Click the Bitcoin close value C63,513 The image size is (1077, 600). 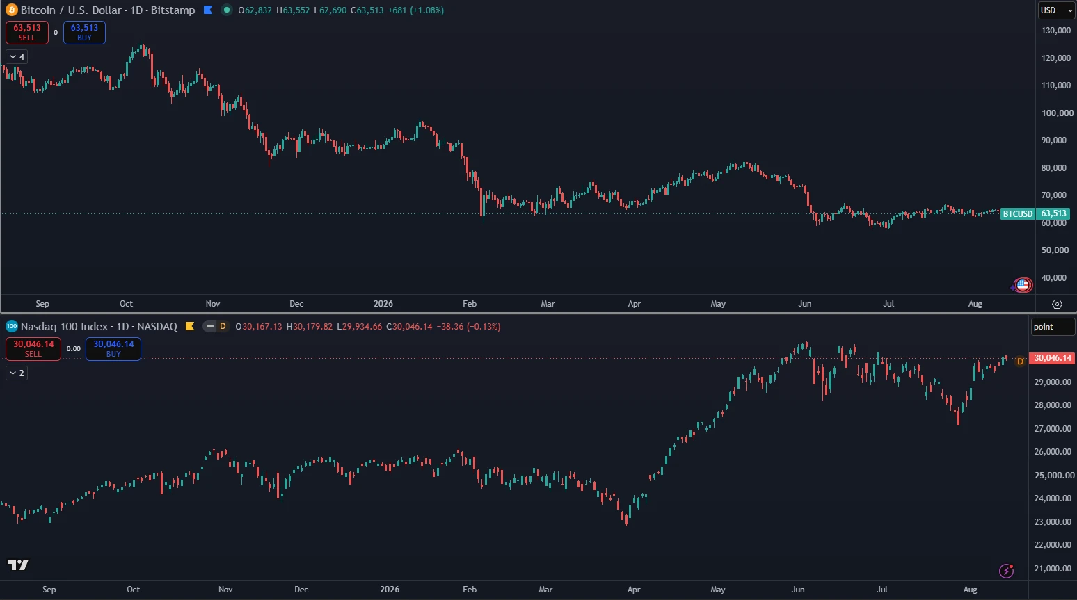coord(367,10)
